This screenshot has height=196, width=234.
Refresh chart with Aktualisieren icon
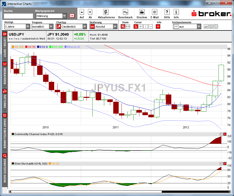(106, 12)
